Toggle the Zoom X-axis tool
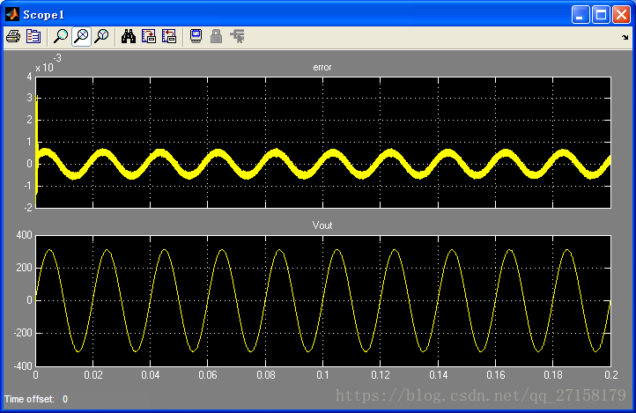This screenshot has height=413, width=636. point(81,36)
